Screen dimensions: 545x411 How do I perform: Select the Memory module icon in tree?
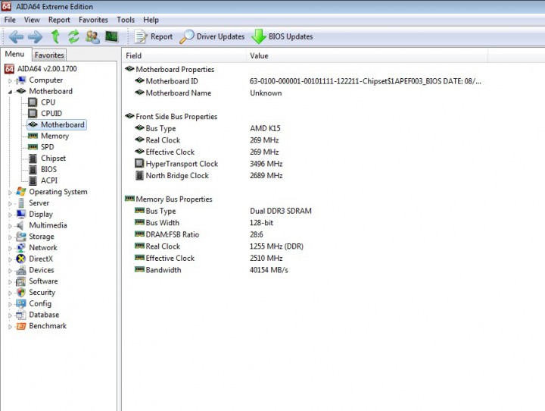coord(33,136)
